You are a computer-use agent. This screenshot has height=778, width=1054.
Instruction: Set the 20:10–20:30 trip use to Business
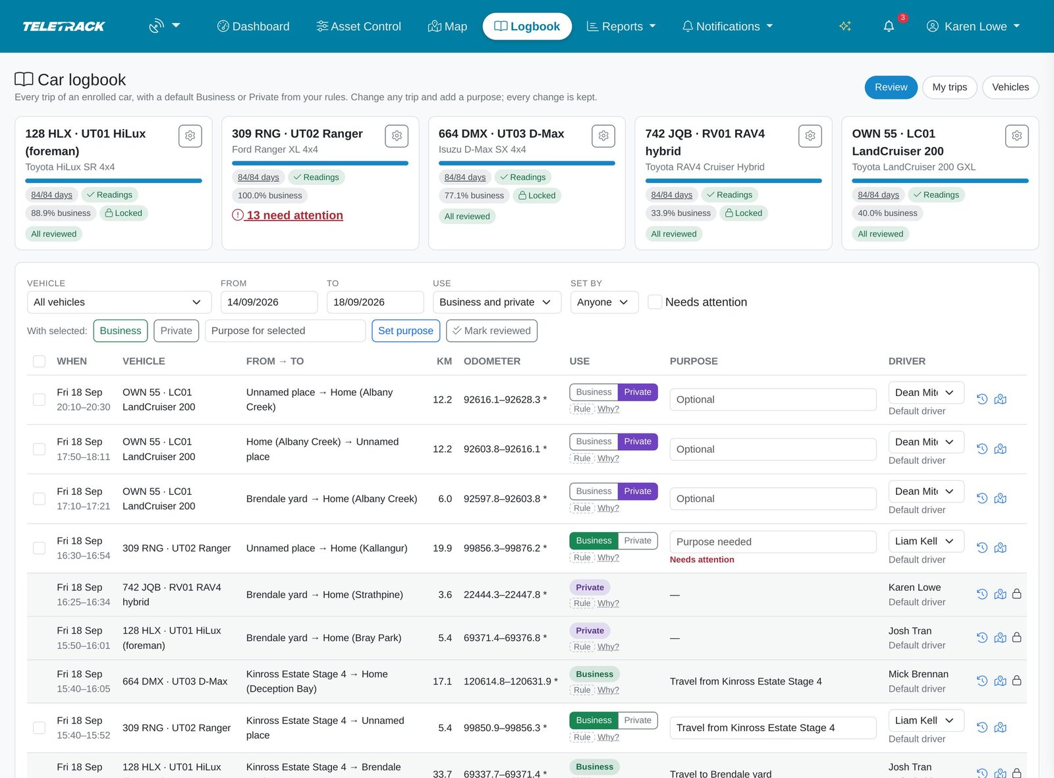click(x=594, y=392)
